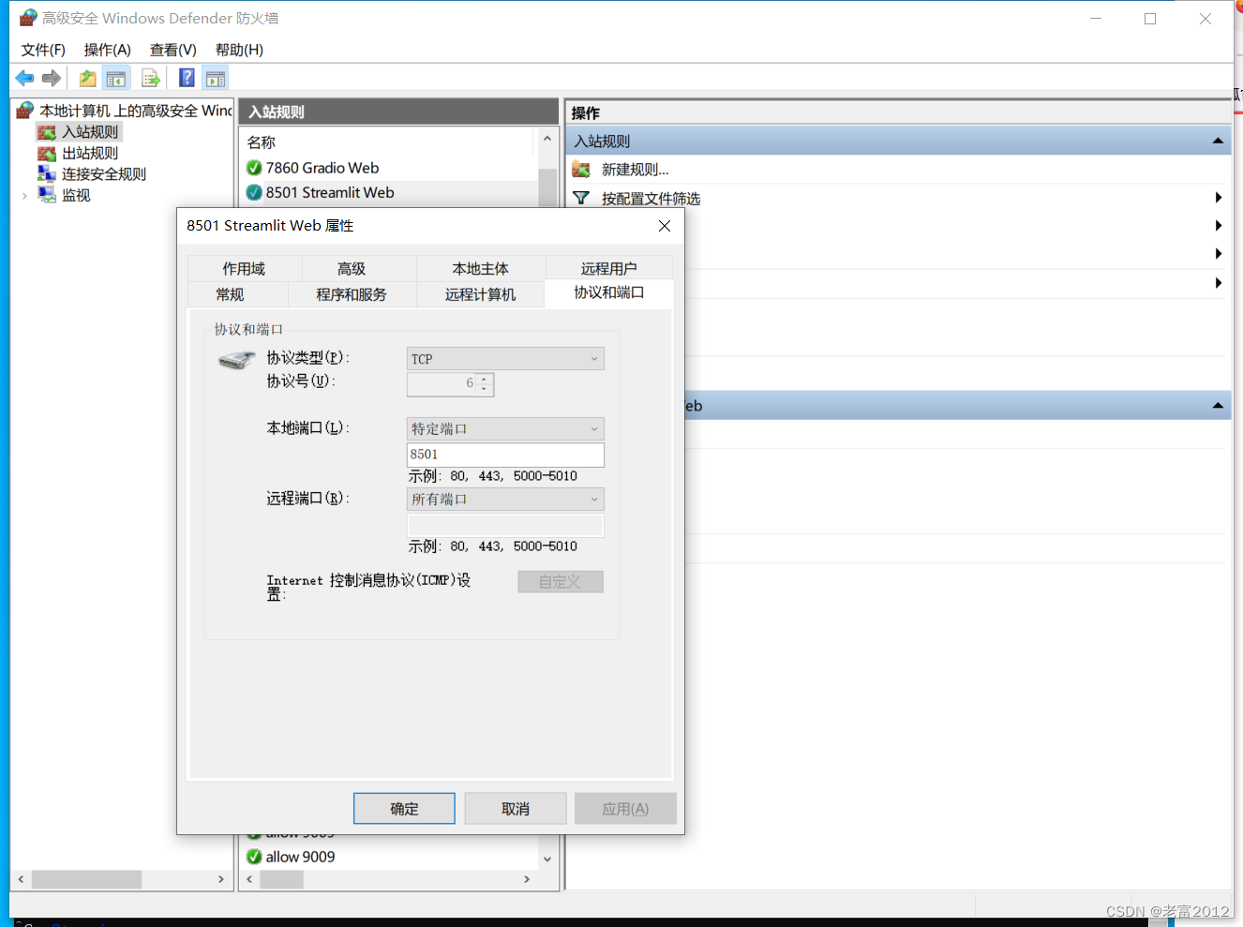Click the protocol number field showing 6
Image resolution: width=1243 pixels, height=927 pixels.
click(x=442, y=384)
